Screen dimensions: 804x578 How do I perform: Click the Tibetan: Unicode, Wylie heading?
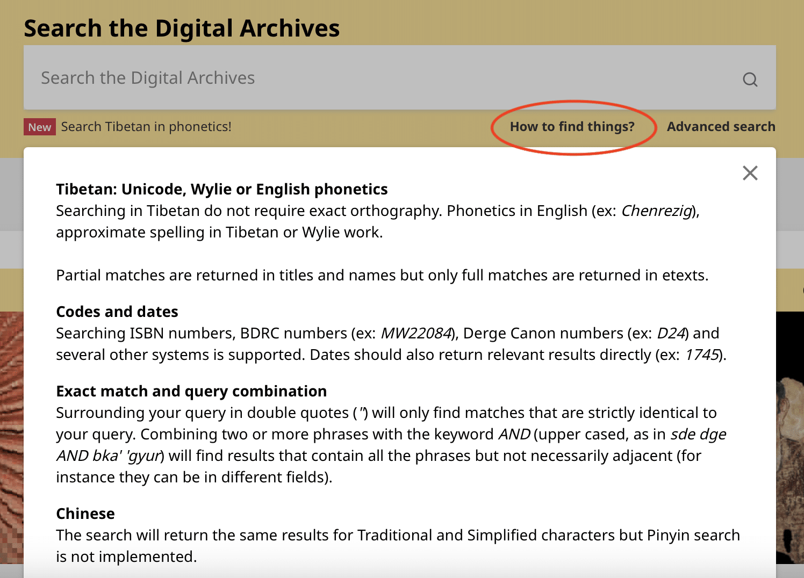click(x=221, y=189)
